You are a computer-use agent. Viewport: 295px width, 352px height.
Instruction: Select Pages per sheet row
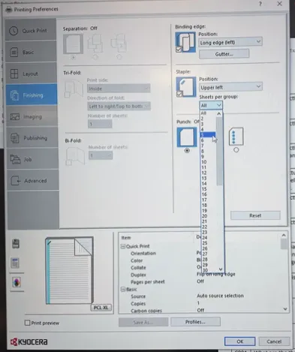click(200, 281)
